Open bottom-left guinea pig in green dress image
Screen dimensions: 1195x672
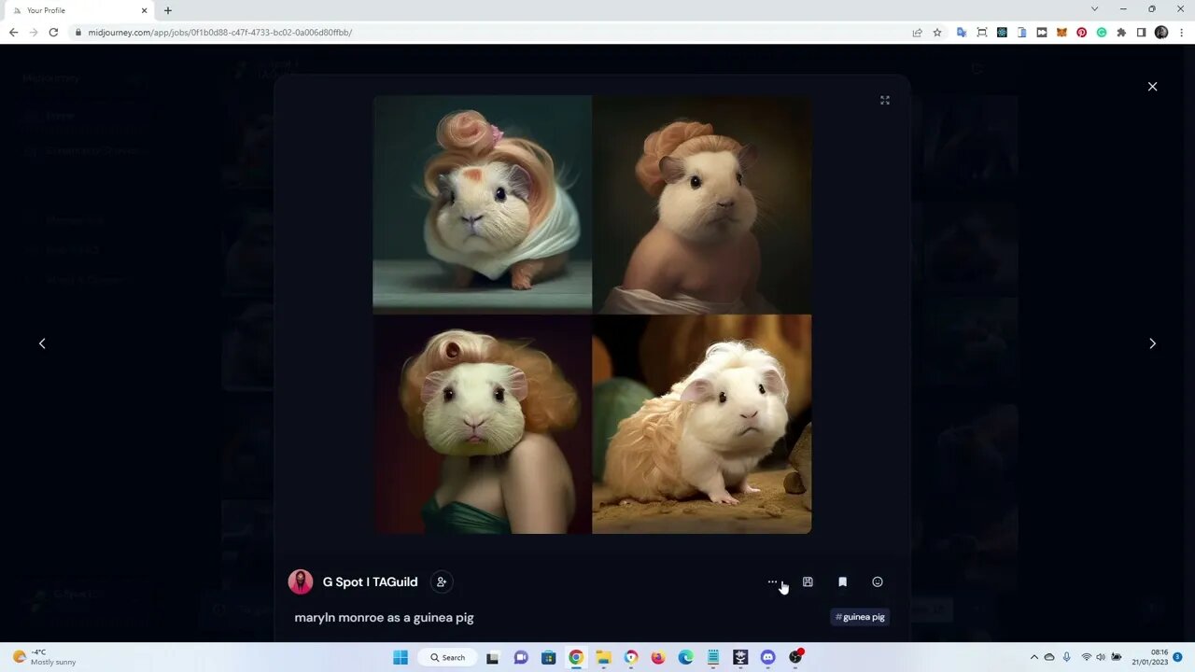tap(482, 424)
